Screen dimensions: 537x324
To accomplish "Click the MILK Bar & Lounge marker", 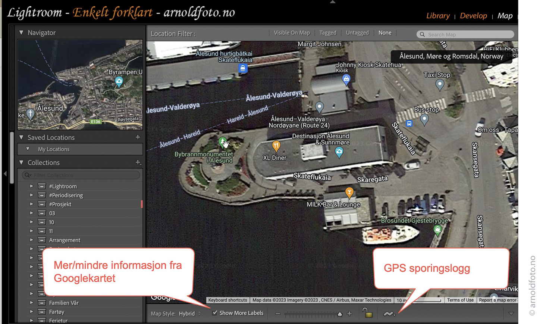I will tap(349, 192).
